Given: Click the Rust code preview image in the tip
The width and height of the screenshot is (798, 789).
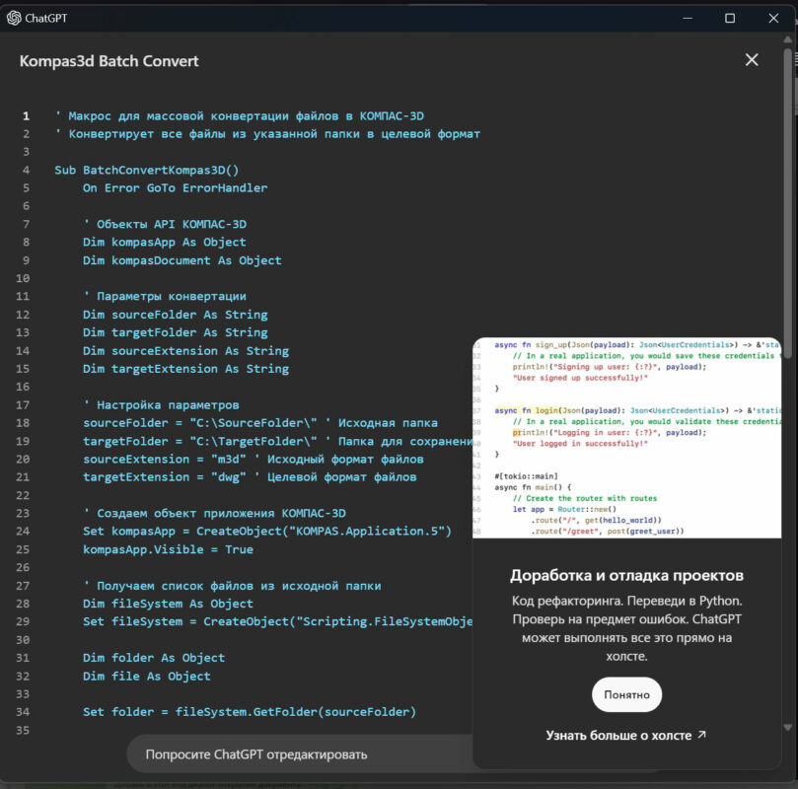Looking at the screenshot, I should (x=626, y=438).
